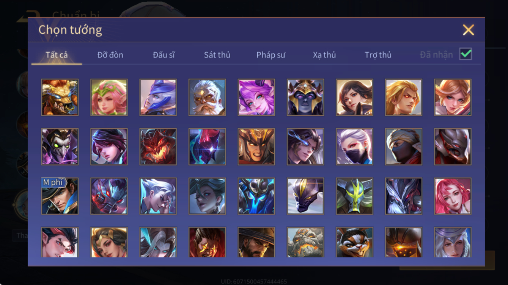
Task: Switch to the Trợ thủ tab
Action: [x=378, y=55]
